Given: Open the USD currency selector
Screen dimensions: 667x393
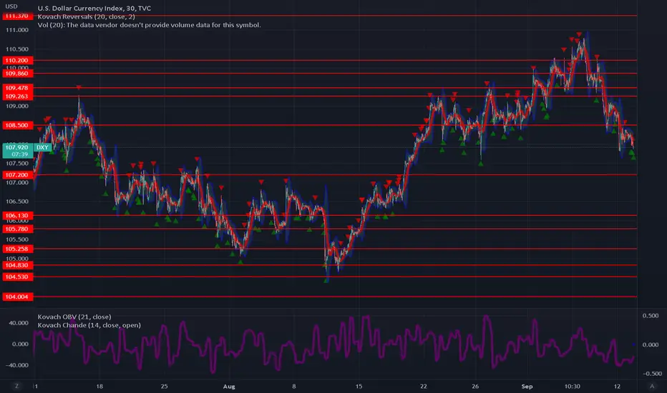Looking at the screenshot, I should tap(11, 6).
